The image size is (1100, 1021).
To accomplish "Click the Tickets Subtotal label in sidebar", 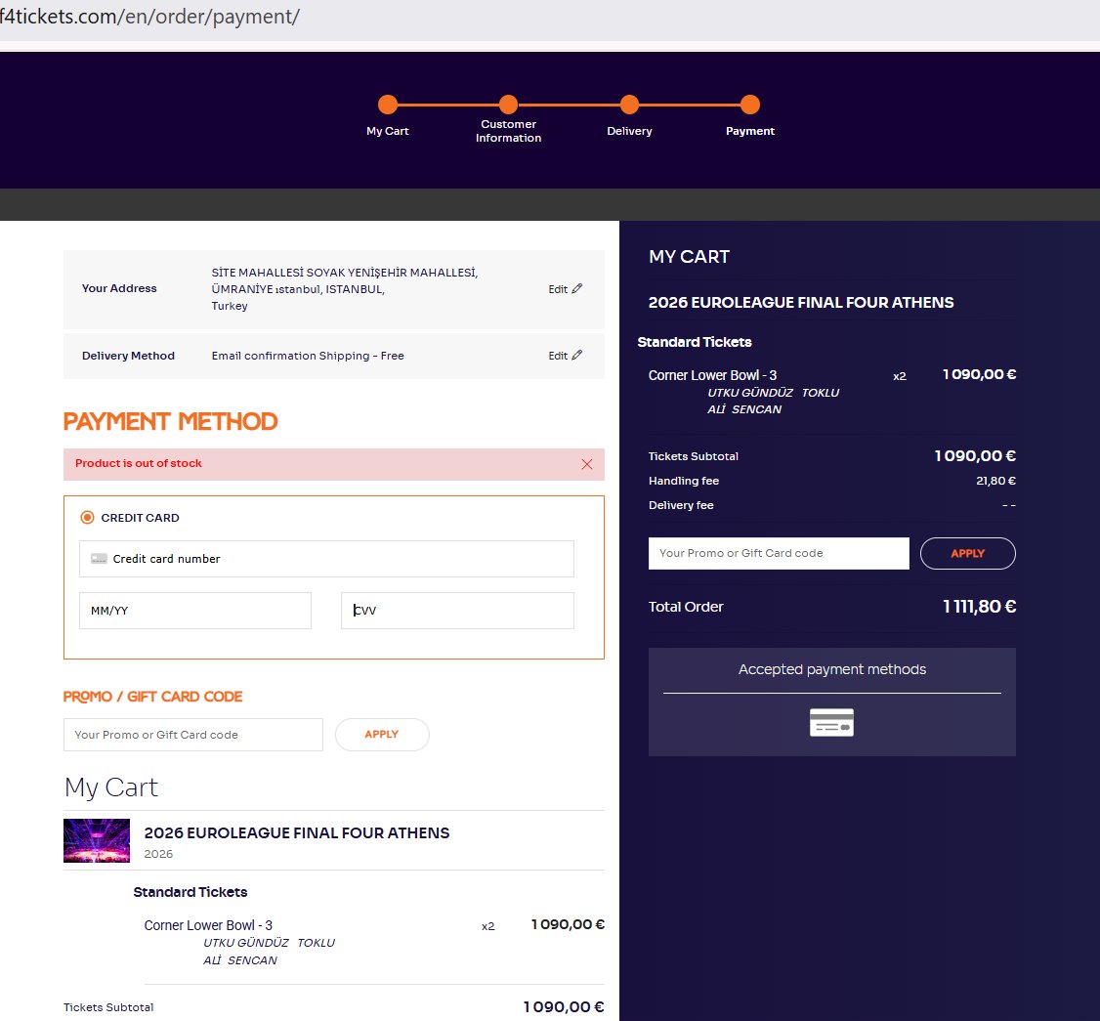I will click(x=693, y=456).
